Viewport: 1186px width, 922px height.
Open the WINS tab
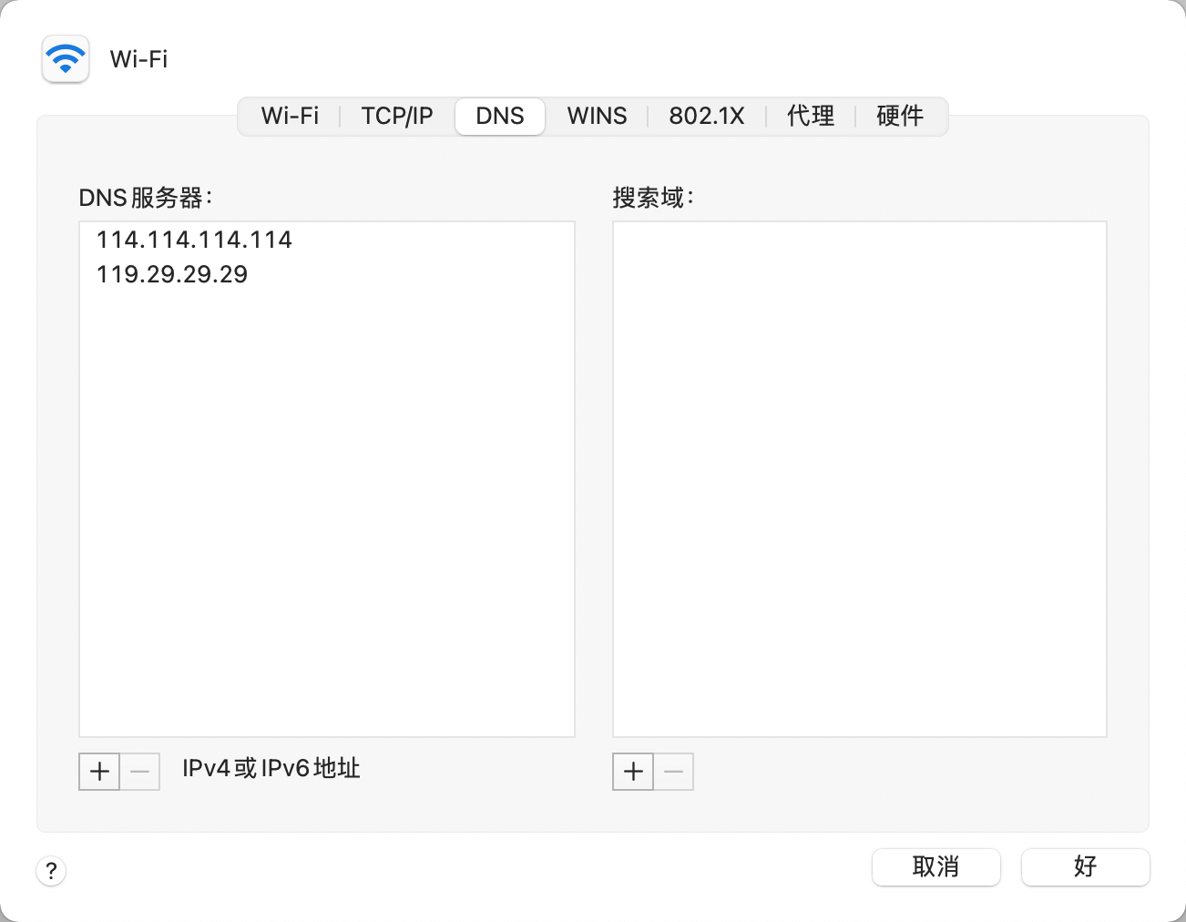pyautogui.click(x=597, y=116)
